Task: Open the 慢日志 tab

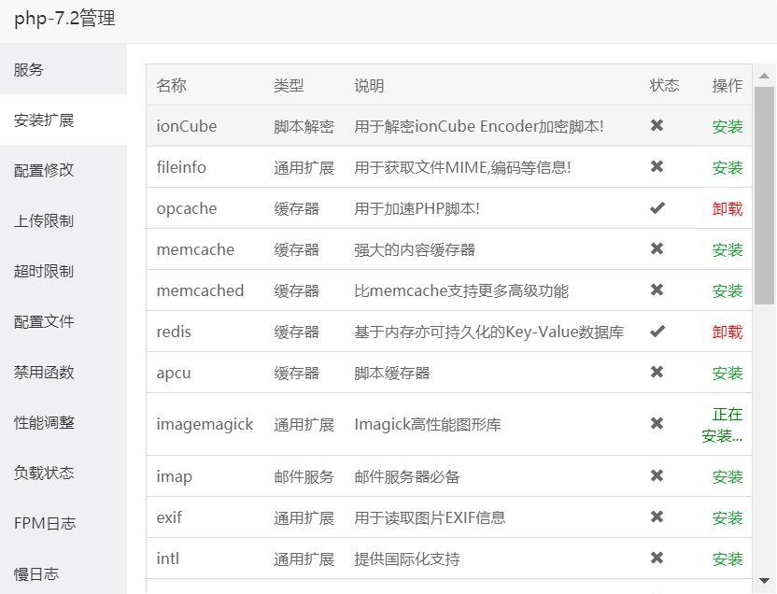Action: pos(64,573)
